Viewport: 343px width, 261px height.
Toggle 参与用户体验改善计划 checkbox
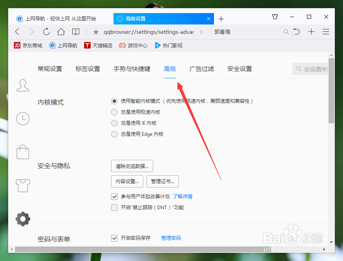114,197
